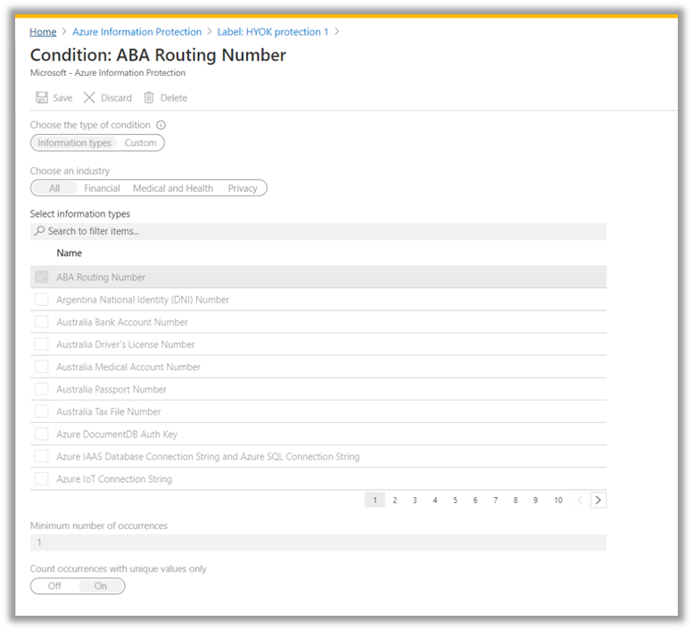This screenshot has width=693, height=630.
Task: Check Australia Tax File Number box
Action: (x=42, y=411)
